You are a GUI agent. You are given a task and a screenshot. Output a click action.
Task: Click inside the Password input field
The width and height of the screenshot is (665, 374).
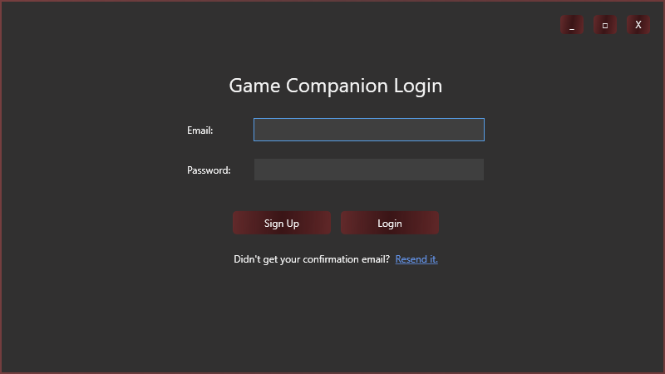(368, 170)
